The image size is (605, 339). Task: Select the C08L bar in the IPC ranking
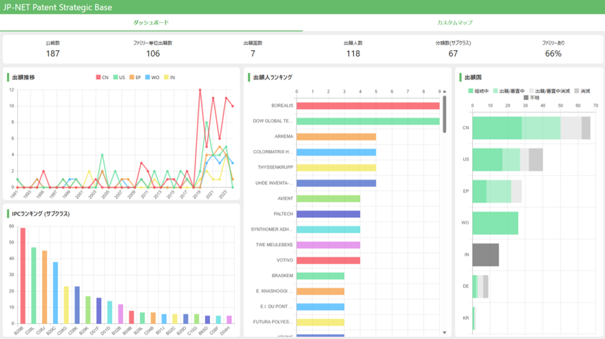pos(34,285)
